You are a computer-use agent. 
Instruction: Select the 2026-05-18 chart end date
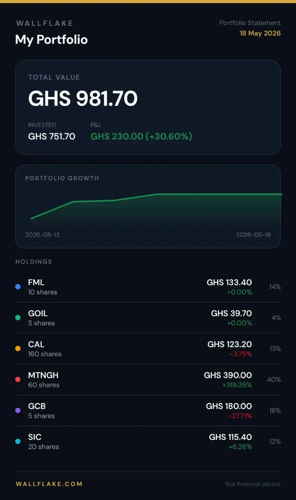pos(253,235)
